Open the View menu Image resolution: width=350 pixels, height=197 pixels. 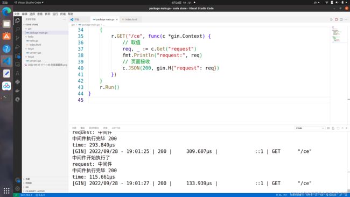(40, 14)
